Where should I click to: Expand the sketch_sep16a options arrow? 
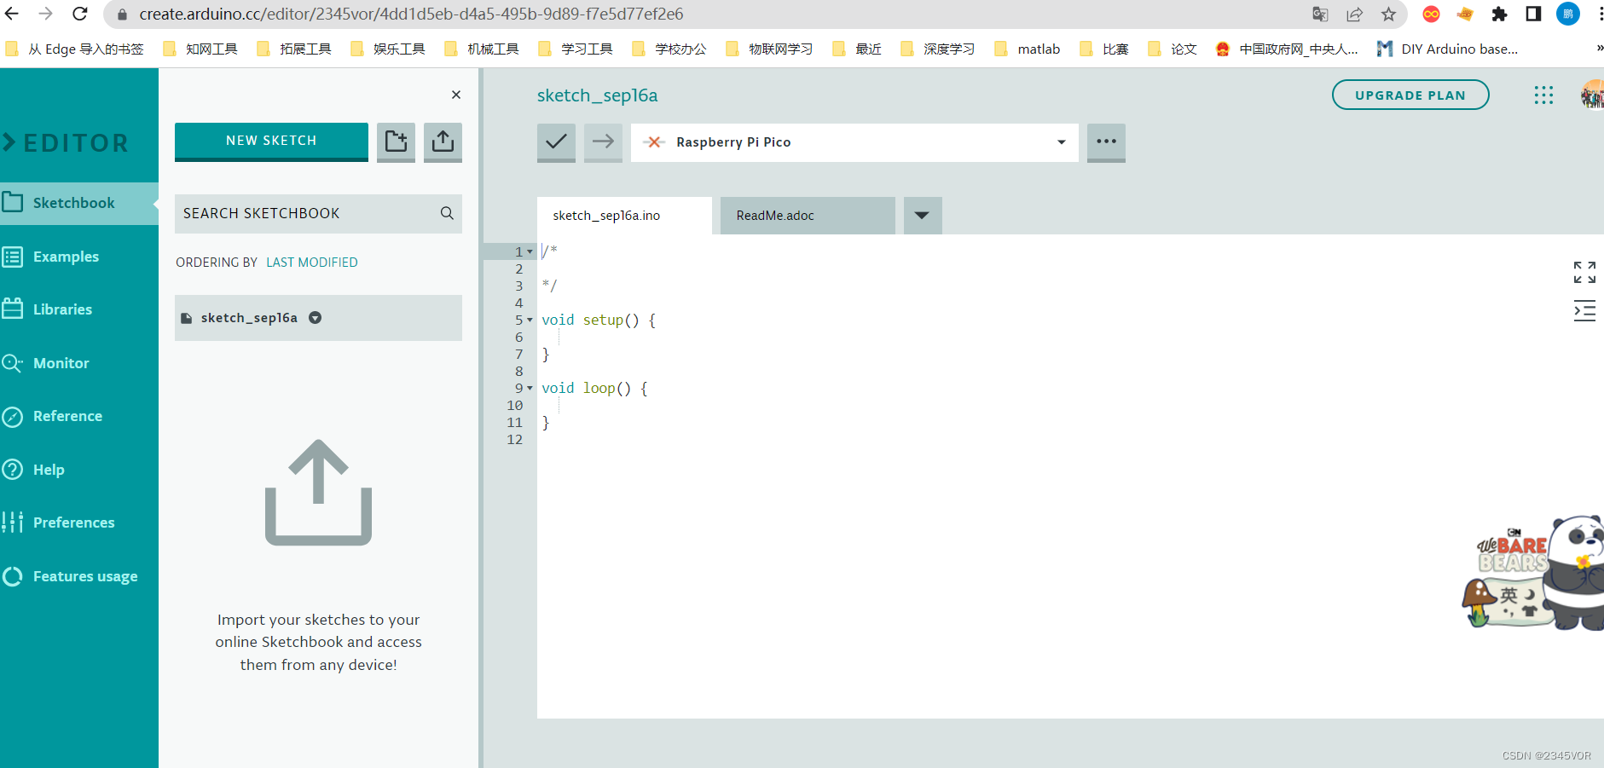click(315, 317)
